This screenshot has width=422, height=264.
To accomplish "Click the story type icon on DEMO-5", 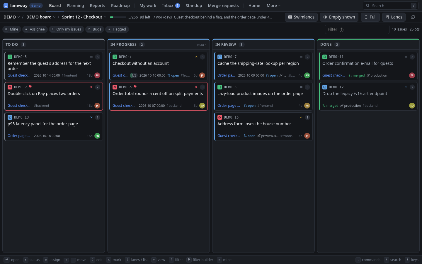I will pyautogui.click(x=10, y=57).
